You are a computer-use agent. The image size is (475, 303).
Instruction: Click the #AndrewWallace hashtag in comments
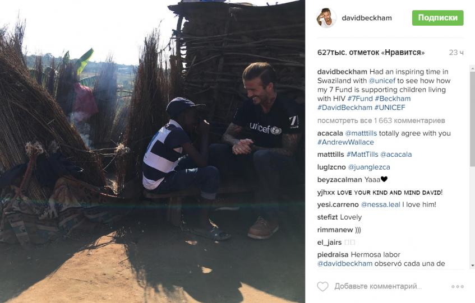(x=345, y=142)
